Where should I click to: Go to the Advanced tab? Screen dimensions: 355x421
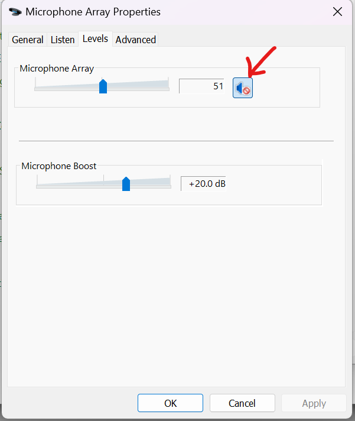[136, 40]
